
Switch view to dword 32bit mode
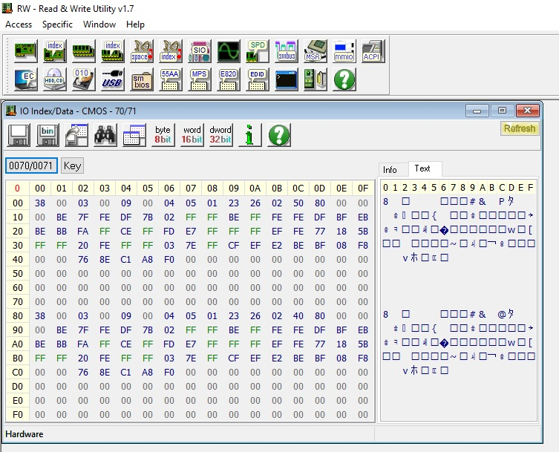(x=220, y=135)
